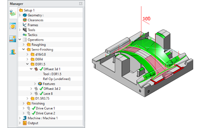Screen dimensions: 207x128
Task: Open the picture-with-arrow sidebar icon
Action: [13, 39]
